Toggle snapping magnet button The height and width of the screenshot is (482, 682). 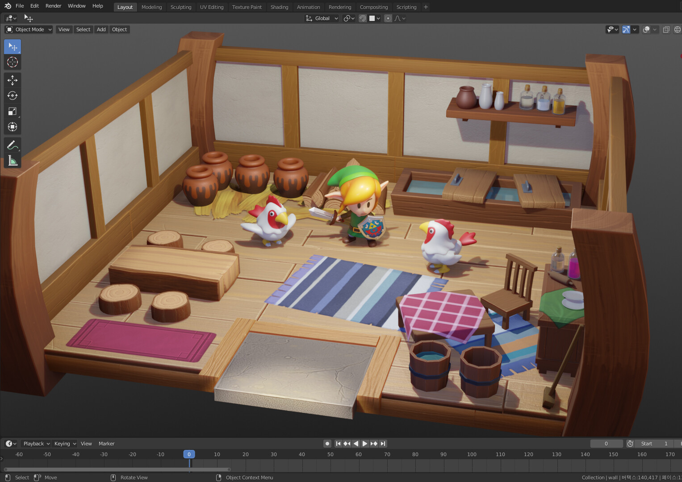click(363, 18)
